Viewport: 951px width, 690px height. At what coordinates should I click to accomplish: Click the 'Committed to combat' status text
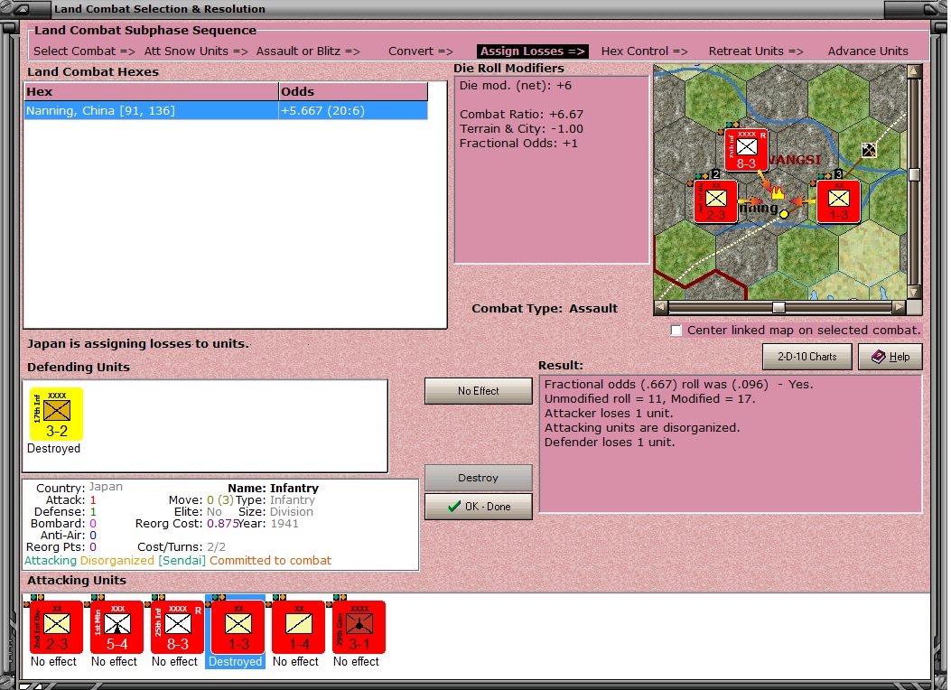click(x=271, y=561)
